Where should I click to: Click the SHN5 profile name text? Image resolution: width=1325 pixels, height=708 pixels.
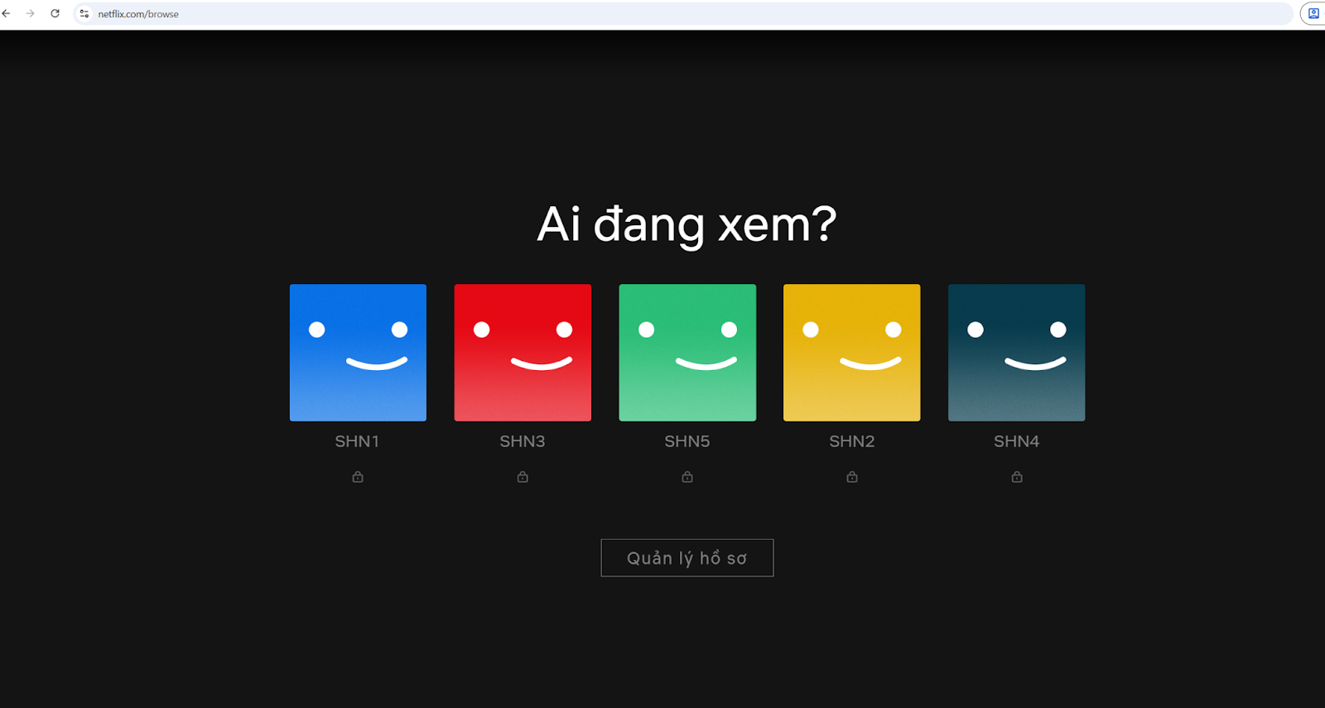point(687,441)
